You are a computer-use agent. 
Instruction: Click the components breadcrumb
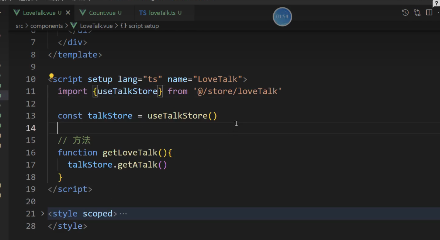[x=46, y=26]
